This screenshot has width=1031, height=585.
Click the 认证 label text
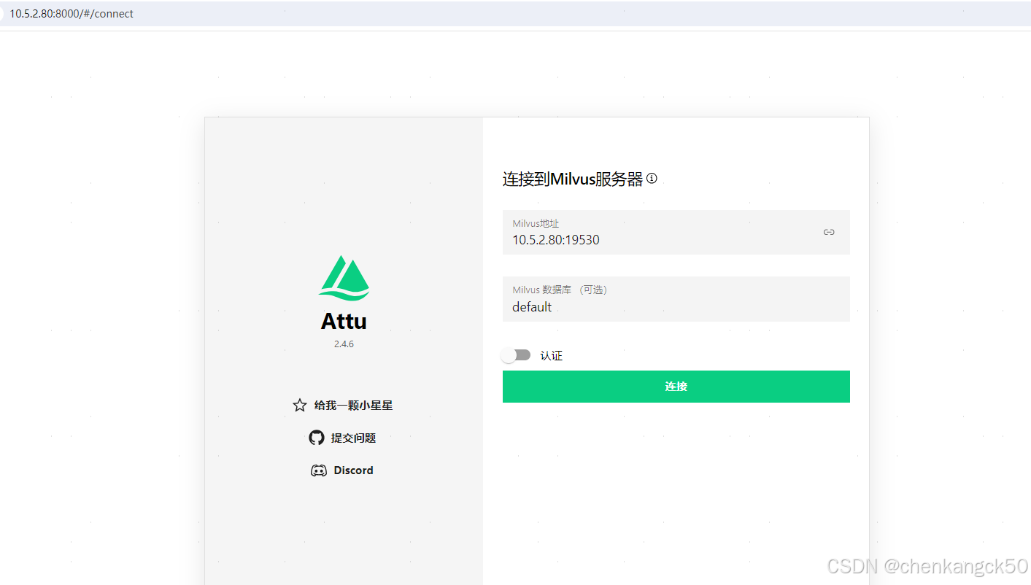click(x=552, y=356)
